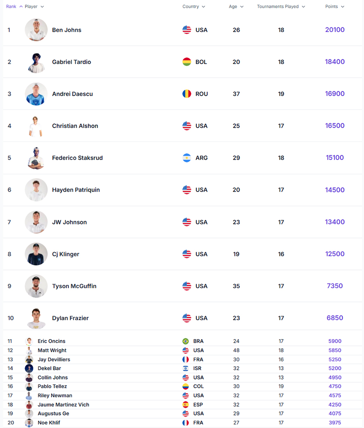Click the Spain flag for Jaume Martinez Vich
The width and height of the screenshot is (364, 428).
[x=186, y=405]
